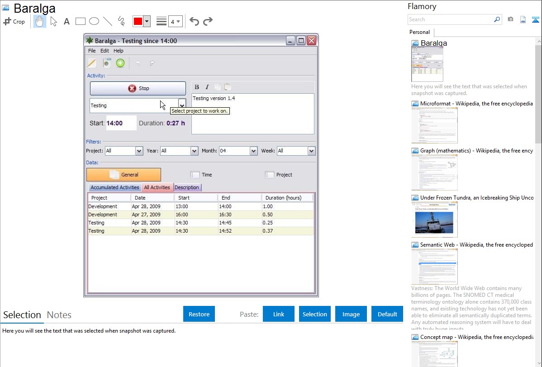The image size is (542, 367).
Task: Redo the annotation in Flamory
Action: point(208,21)
